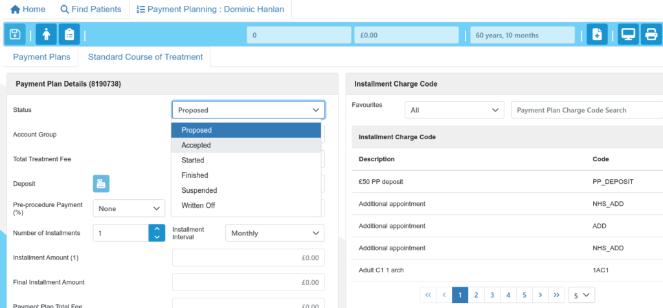This screenshot has height=308, width=663.
Task: Switch to the Payment Plans tab
Action: 41,57
